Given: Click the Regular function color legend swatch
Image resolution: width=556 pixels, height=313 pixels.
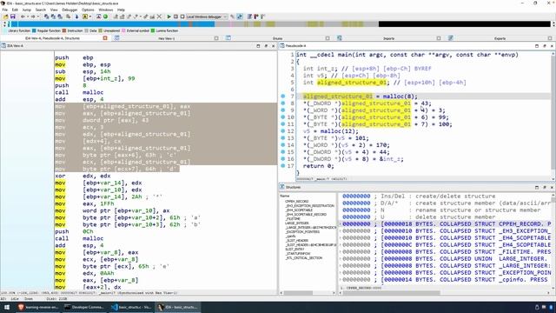Looking at the screenshot, I should pos(34,31).
